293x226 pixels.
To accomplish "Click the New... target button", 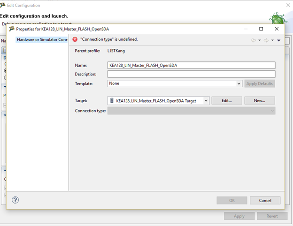I will (259, 100).
